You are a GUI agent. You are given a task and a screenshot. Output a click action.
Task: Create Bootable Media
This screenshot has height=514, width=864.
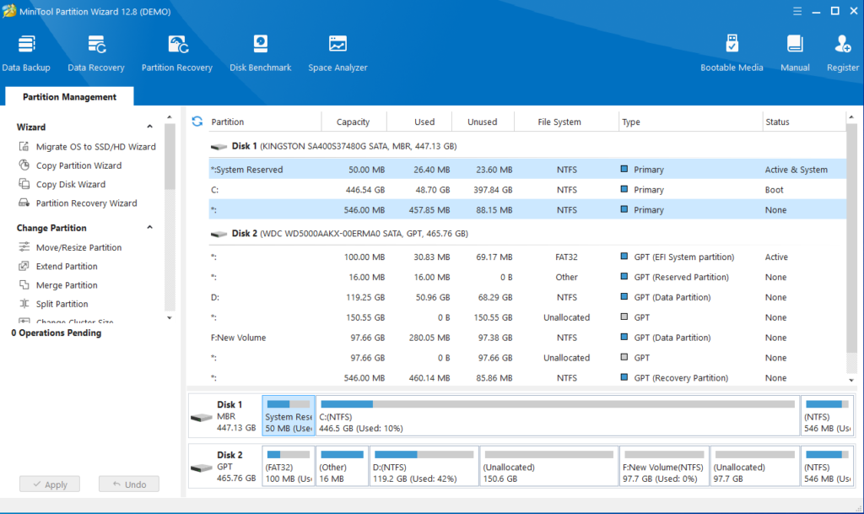point(732,53)
